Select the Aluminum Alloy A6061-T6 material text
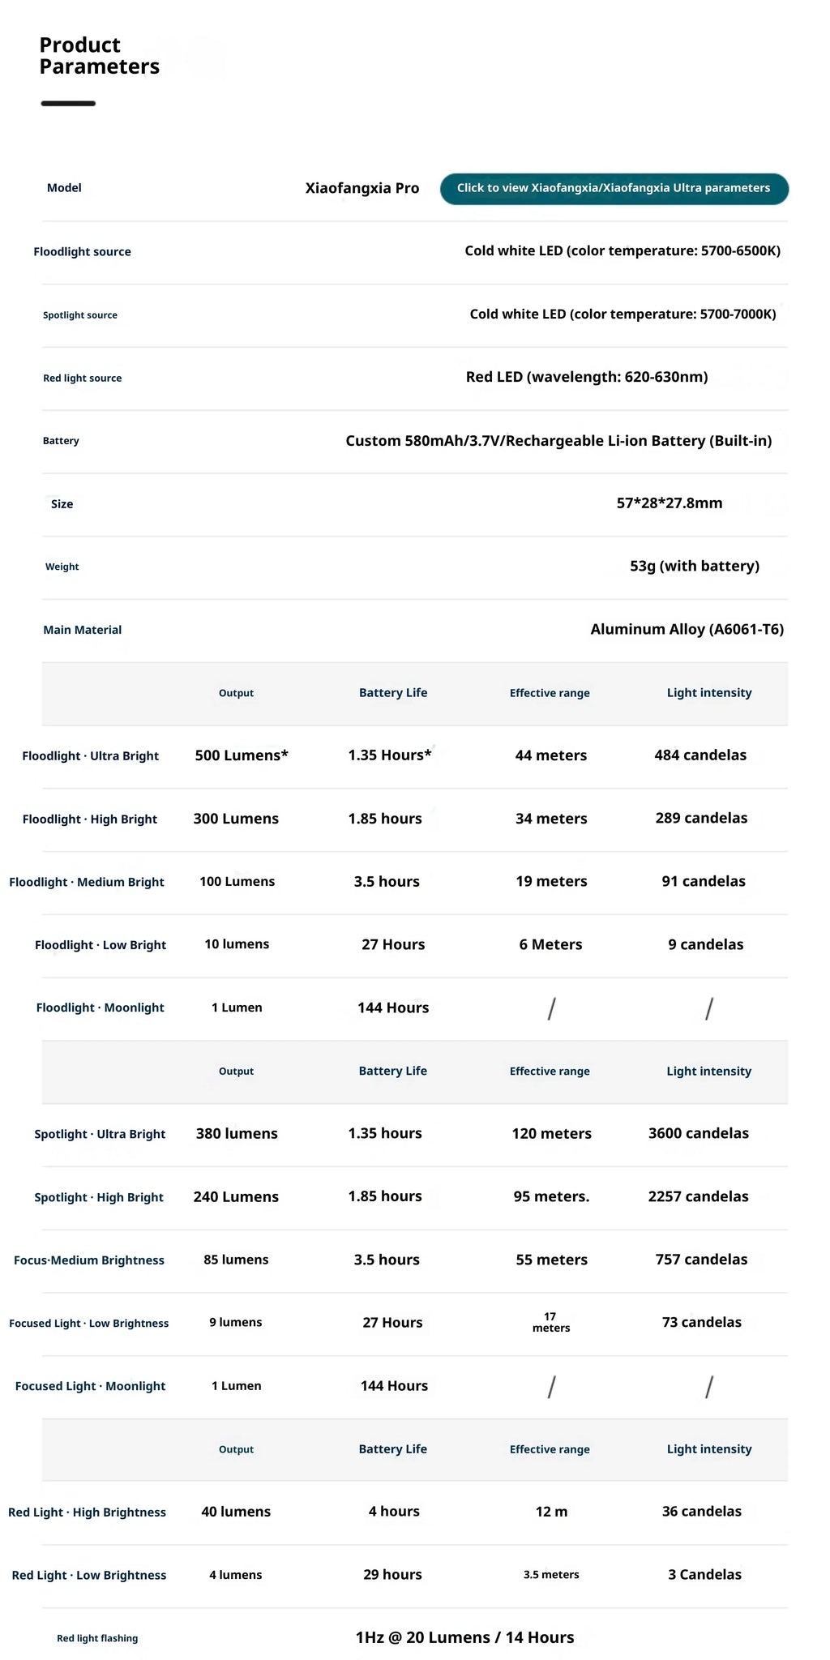 [687, 629]
